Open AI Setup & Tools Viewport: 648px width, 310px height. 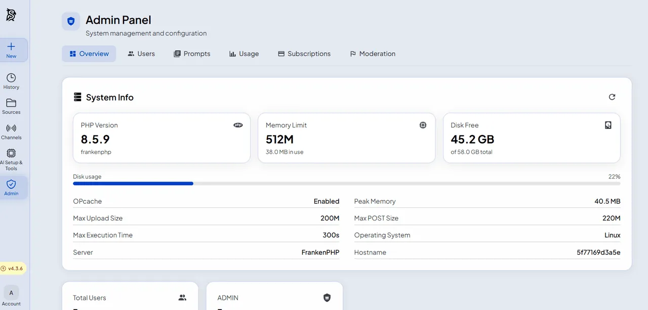point(11,159)
